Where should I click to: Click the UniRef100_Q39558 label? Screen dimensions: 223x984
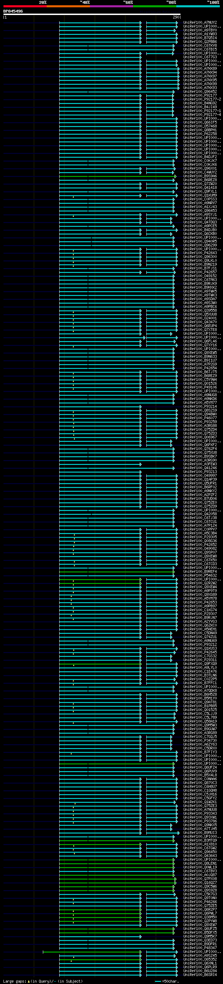coord(200,311)
